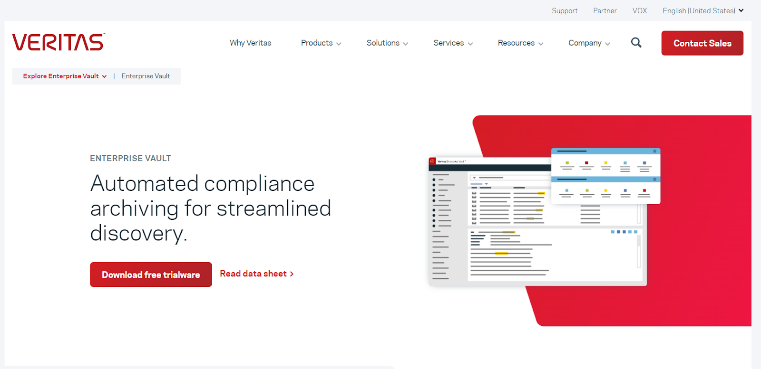Open English (United States) language selector
The image size is (761, 369).
(703, 10)
